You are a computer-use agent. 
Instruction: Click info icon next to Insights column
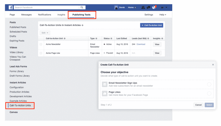[162, 39]
